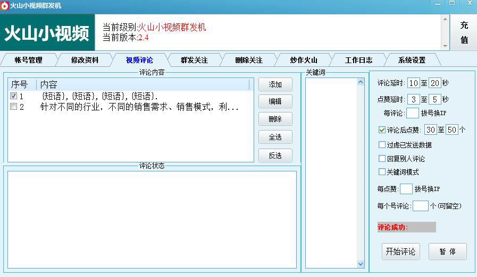
Task: Enable 关键词模式 checkbox
Action: [382, 172]
